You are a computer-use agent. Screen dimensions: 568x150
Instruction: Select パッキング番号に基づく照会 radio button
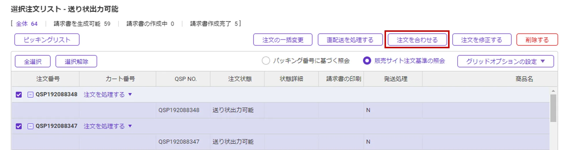point(266,61)
